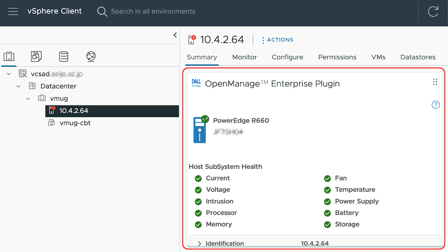Screen dimensions: 448x252
Task: Click the vCenter server icon
Action: coord(23,73)
